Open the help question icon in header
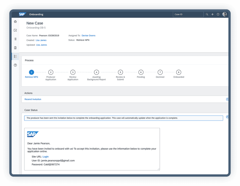240x186 pixels. click(x=218, y=14)
